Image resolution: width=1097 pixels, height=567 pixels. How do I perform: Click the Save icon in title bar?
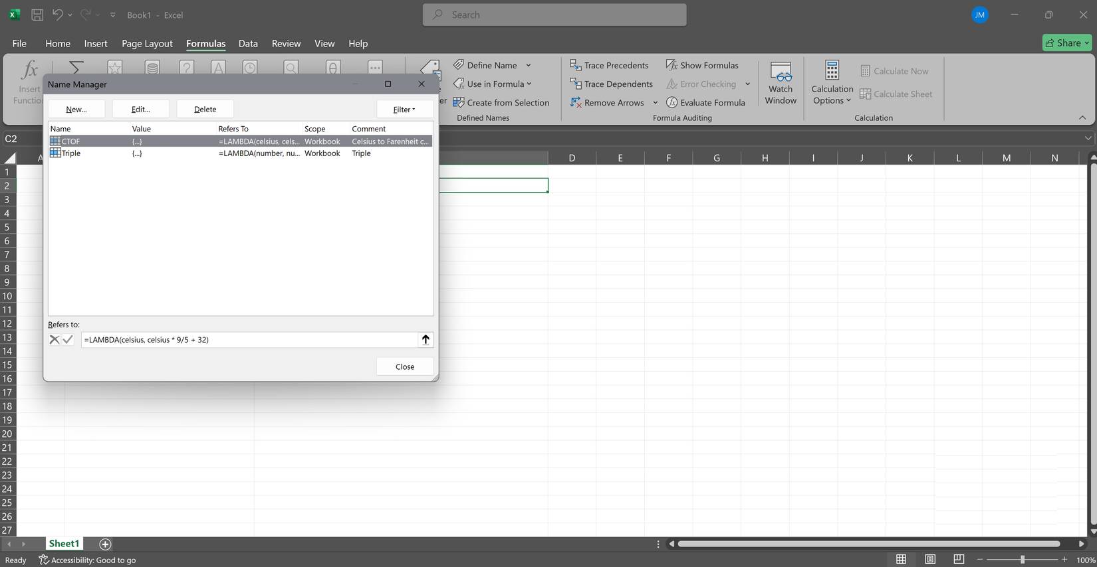[37, 15]
